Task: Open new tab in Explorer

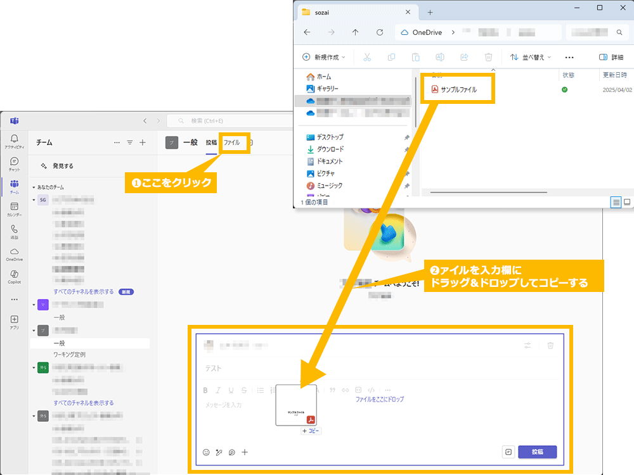Action: click(430, 13)
